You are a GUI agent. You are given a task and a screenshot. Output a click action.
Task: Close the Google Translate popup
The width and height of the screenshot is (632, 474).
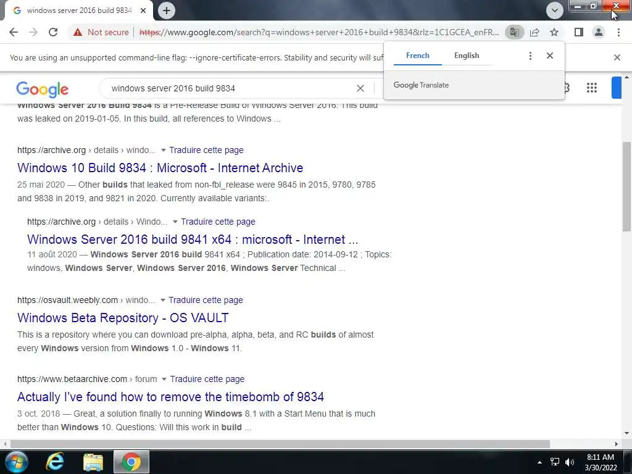[550, 56]
